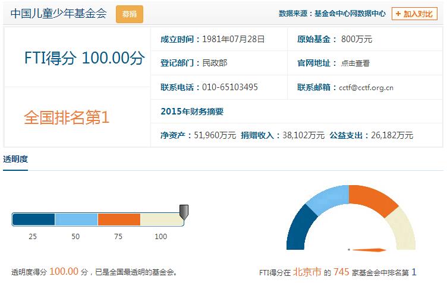
Task: Click the phone number 010-65103495
Action: click(230, 87)
